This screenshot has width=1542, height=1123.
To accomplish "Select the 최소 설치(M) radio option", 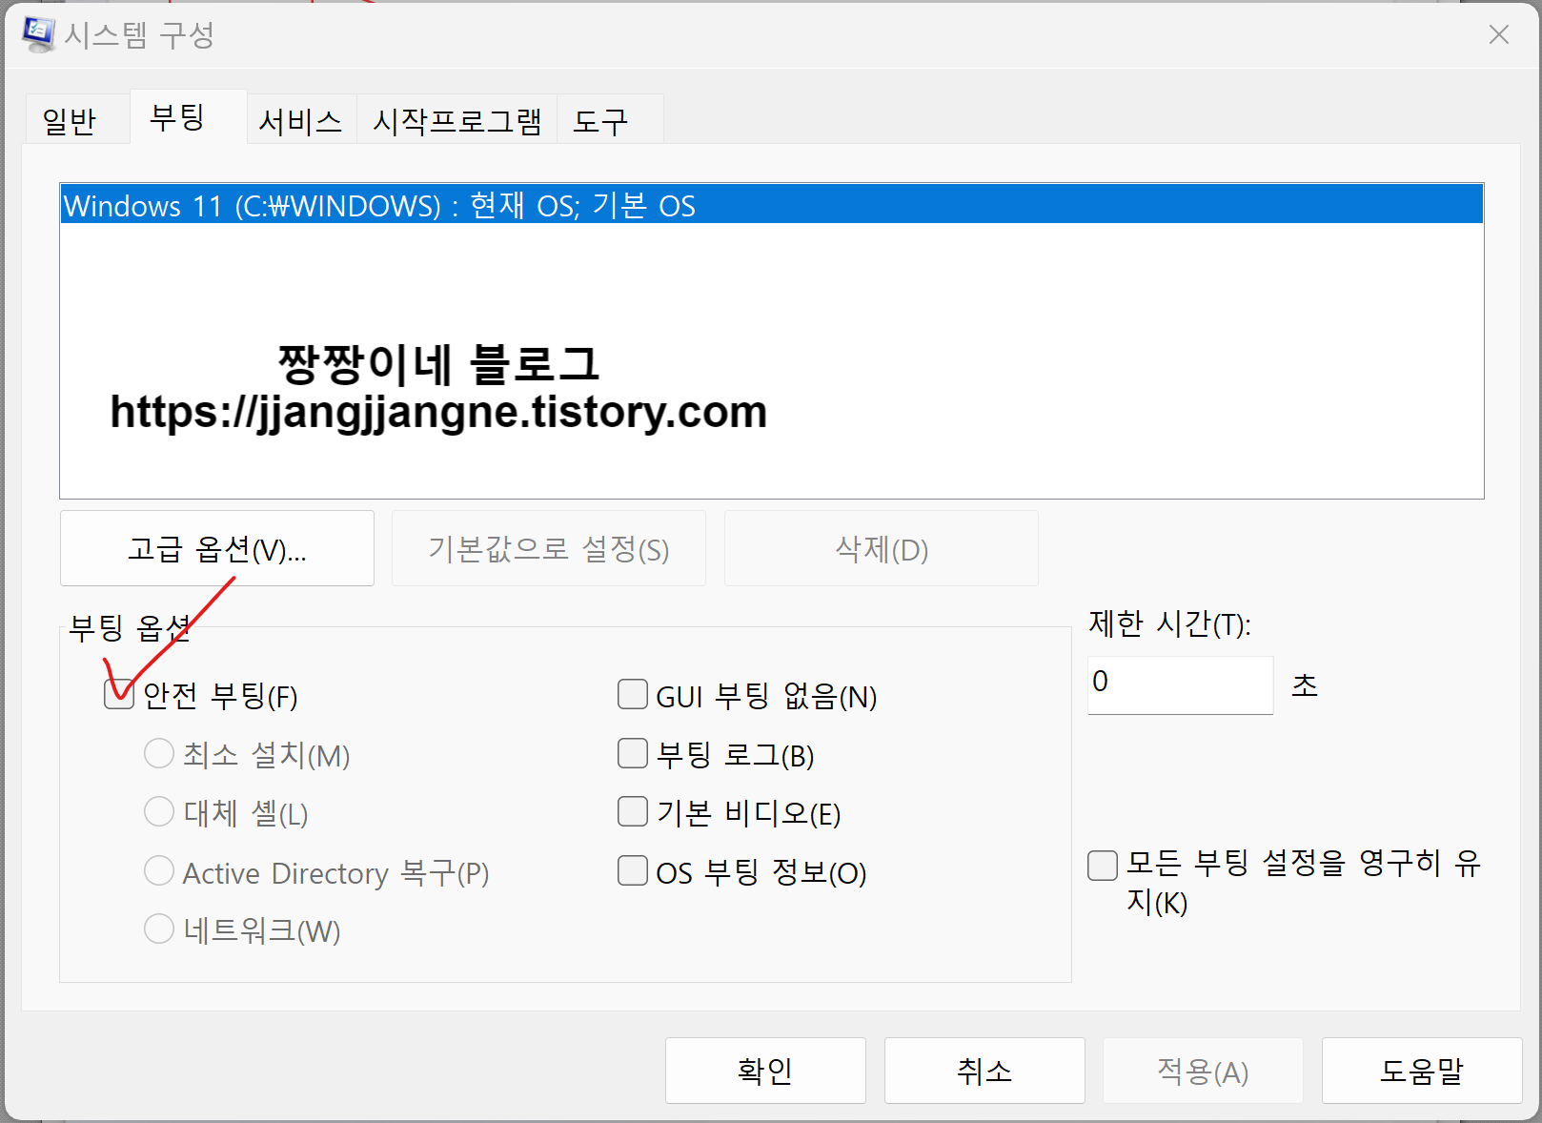I will 159,753.
